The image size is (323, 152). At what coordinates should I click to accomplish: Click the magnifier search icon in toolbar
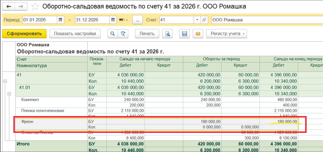click(x=112, y=34)
